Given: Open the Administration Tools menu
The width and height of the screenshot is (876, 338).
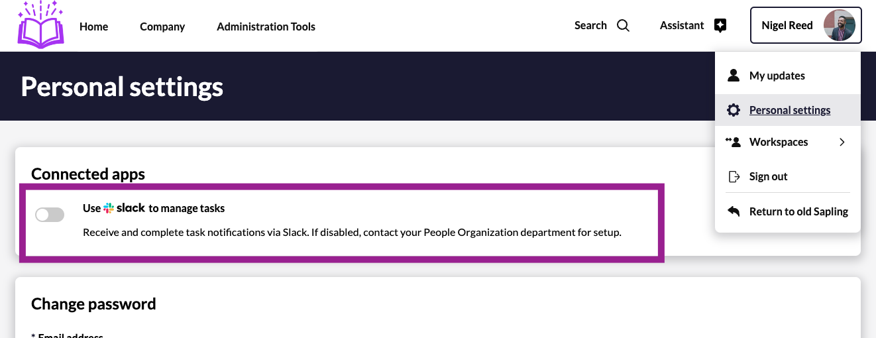Looking at the screenshot, I should [x=266, y=27].
